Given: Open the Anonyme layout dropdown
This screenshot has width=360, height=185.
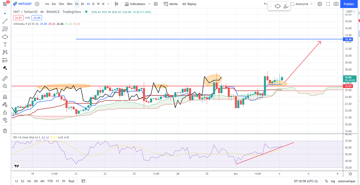Looking at the screenshot, I should click(304, 4).
